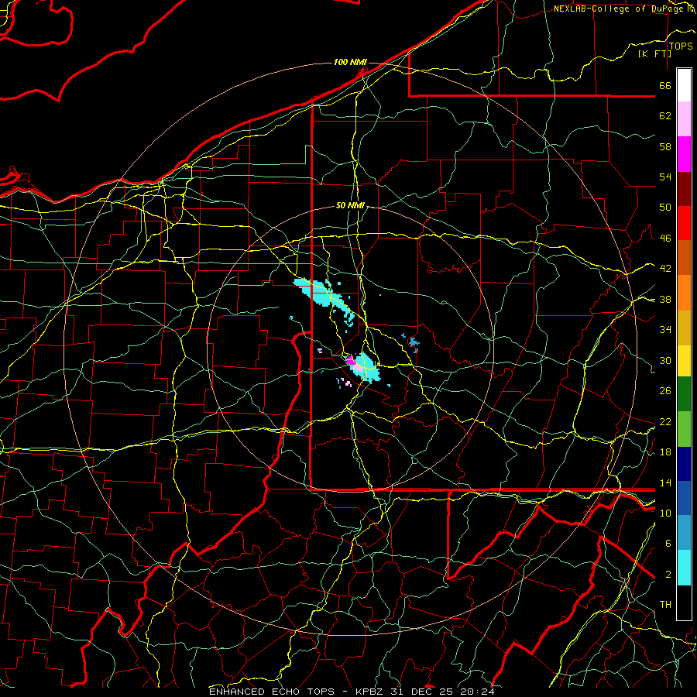Viewport: 697px width, 697px height.
Task: Click the navy swatch between 18 and 14
Action: (684, 464)
